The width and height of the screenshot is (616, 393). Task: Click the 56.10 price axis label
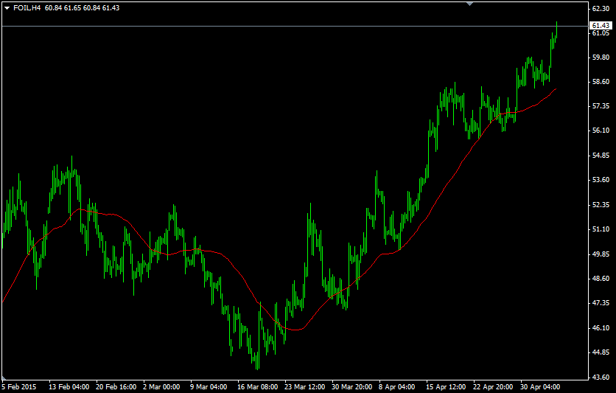coord(601,131)
